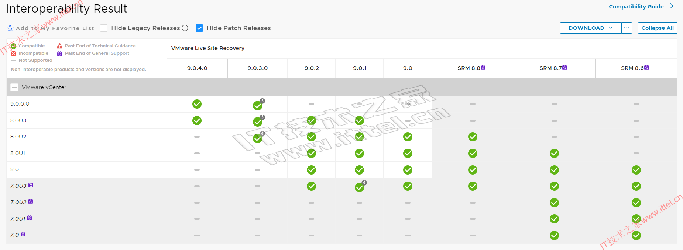The height and width of the screenshot is (250, 683).
Task: Uncheck the Hide Patch Releases checkbox
Action: (x=199, y=28)
